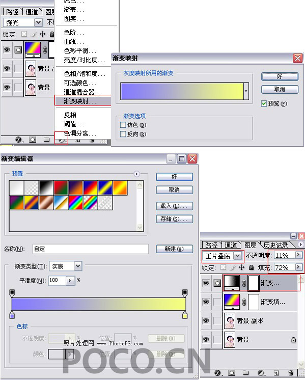Viewport: 305px width, 380px height.
Task: Select the left opacity stop above the gradient bar
Action: (x=12, y=293)
